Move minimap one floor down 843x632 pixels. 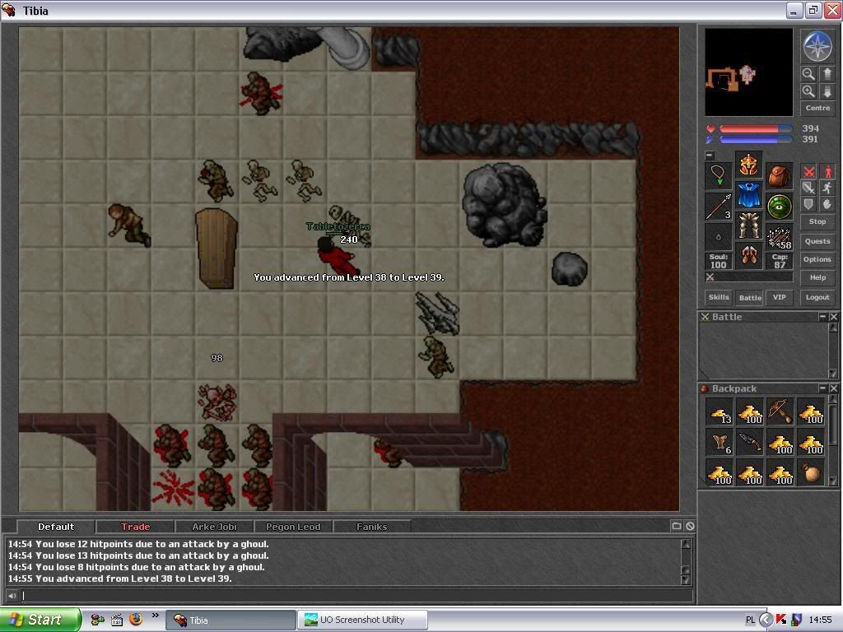tap(827, 91)
